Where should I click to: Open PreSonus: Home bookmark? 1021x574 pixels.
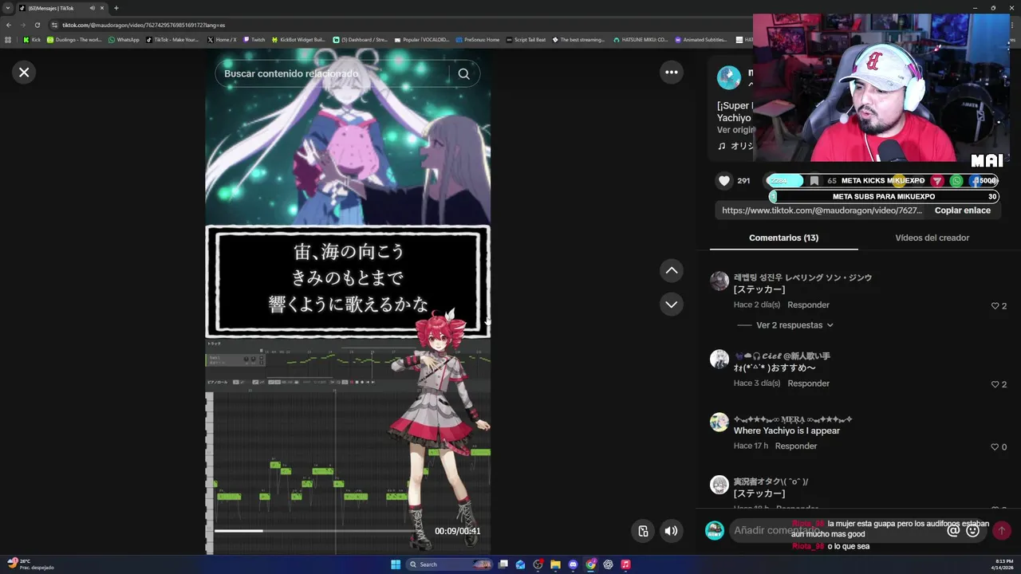[x=477, y=40]
